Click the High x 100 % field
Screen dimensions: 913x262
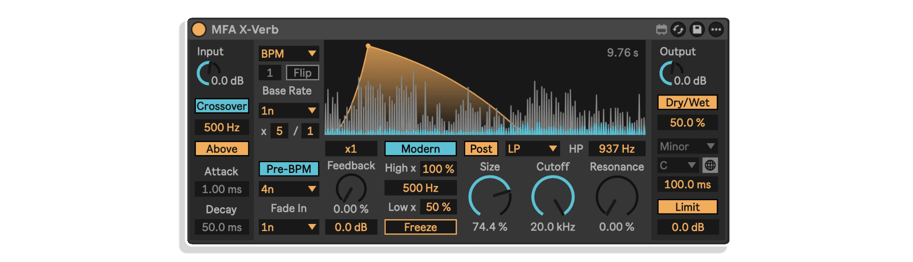tap(438, 169)
